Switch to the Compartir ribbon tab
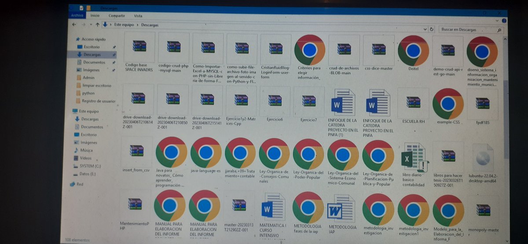Image resolution: width=528 pixels, height=244 pixels. pyautogui.click(x=116, y=15)
